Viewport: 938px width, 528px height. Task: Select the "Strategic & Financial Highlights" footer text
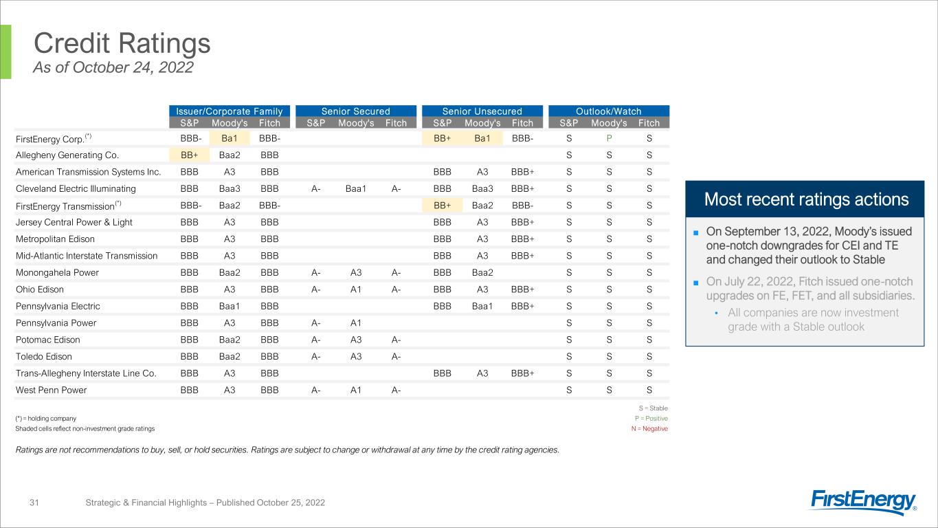tap(205, 503)
